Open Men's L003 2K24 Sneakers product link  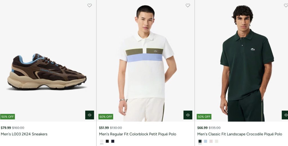coord(24,134)
